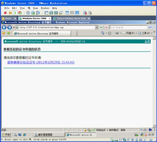The height and width of the screenshot is (142, 157).
Task: Open VMware Help menu
Action: click(55, 8)
